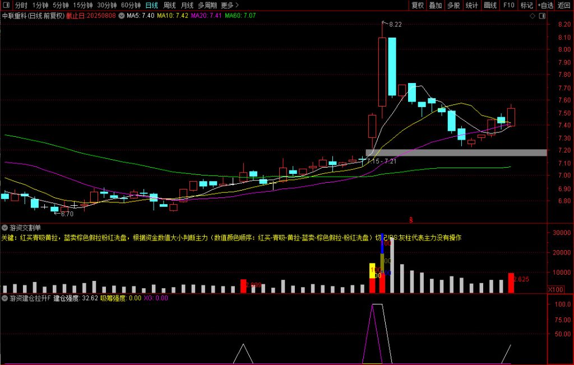Viewport: 574px width, 365px height.
Task: Add stock to watchlist with +自选
Action: 545,5
